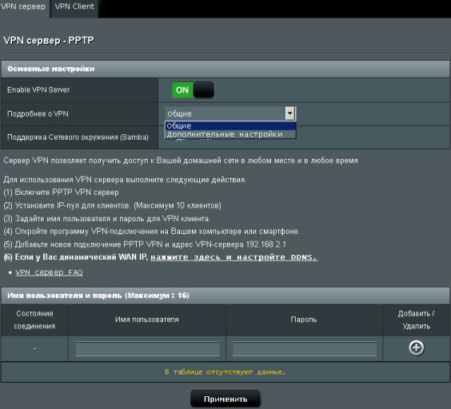The height and width of the screenshot is (409, 451).
Task: Click the Состояние соединения column header
Action: click(x=34, y=320)
